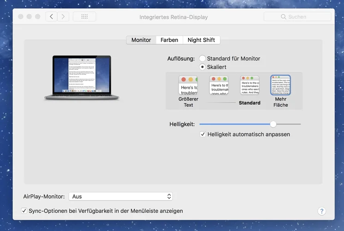Choose the Standard scaling thumbnail
The width and height of the screenshot is (344, 231).
249,85
